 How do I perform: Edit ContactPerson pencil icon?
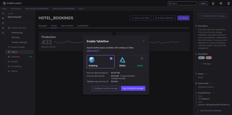214,93
